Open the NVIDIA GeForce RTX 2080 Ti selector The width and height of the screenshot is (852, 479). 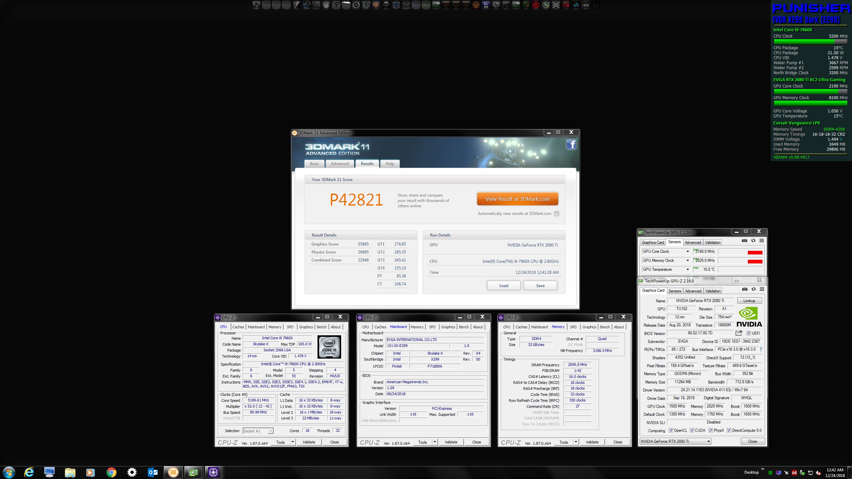[x=675, y=441]
